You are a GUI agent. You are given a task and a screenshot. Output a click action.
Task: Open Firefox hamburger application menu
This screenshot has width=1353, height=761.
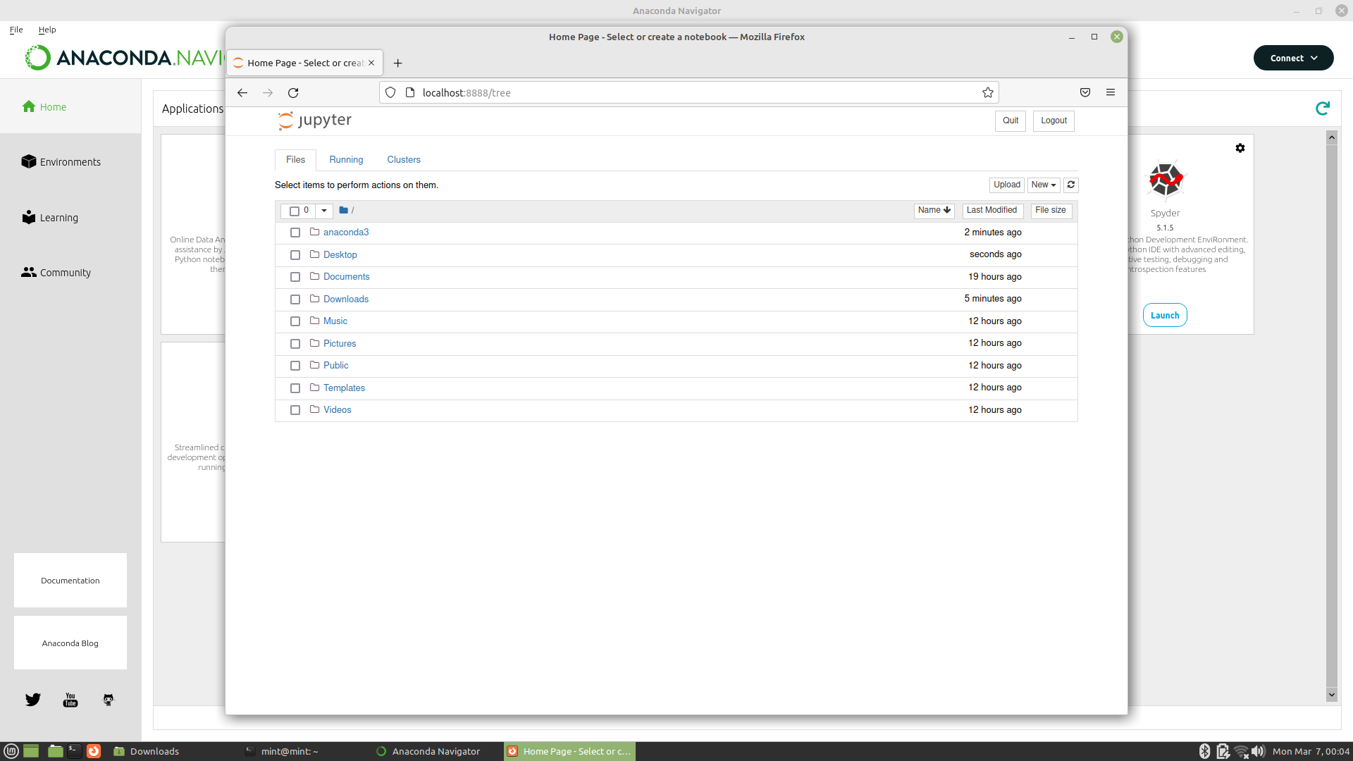coord(1111,92)
